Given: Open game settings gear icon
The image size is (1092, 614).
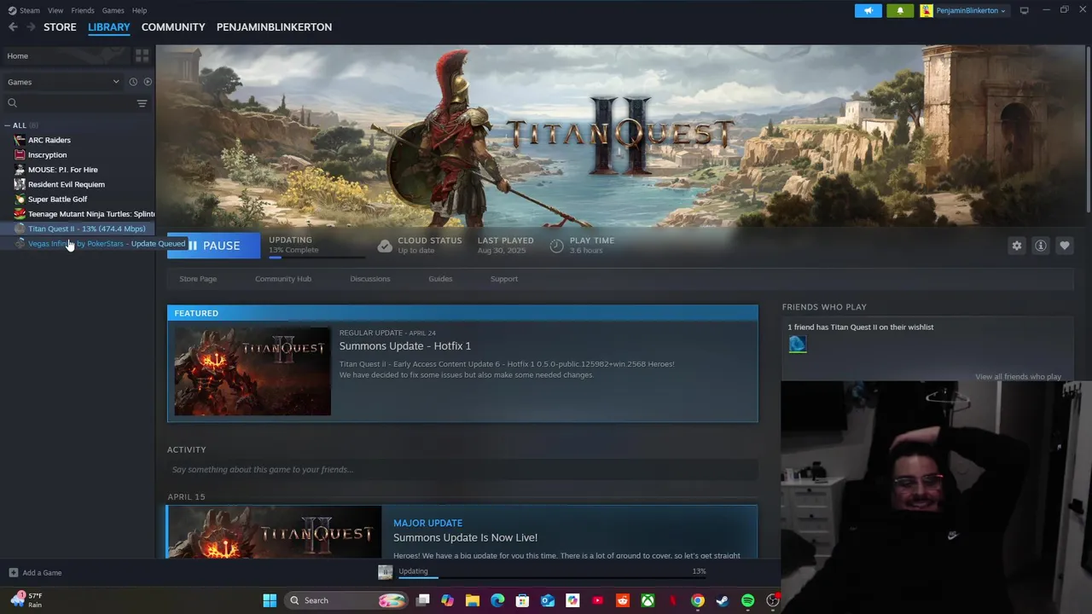Looking at the screenshot, I should pyautogui.click(x=1016, y=246).
